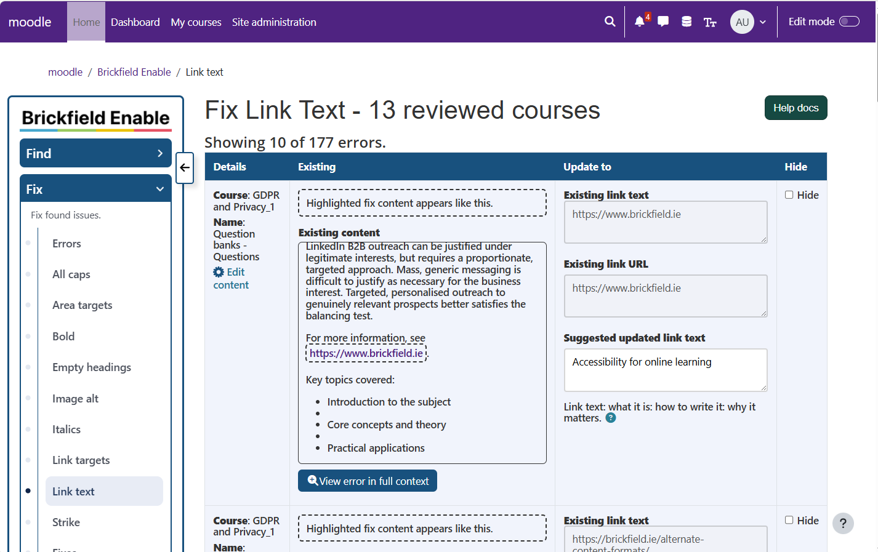
Task: Open the Edit content link
Action: pos(231,278)
